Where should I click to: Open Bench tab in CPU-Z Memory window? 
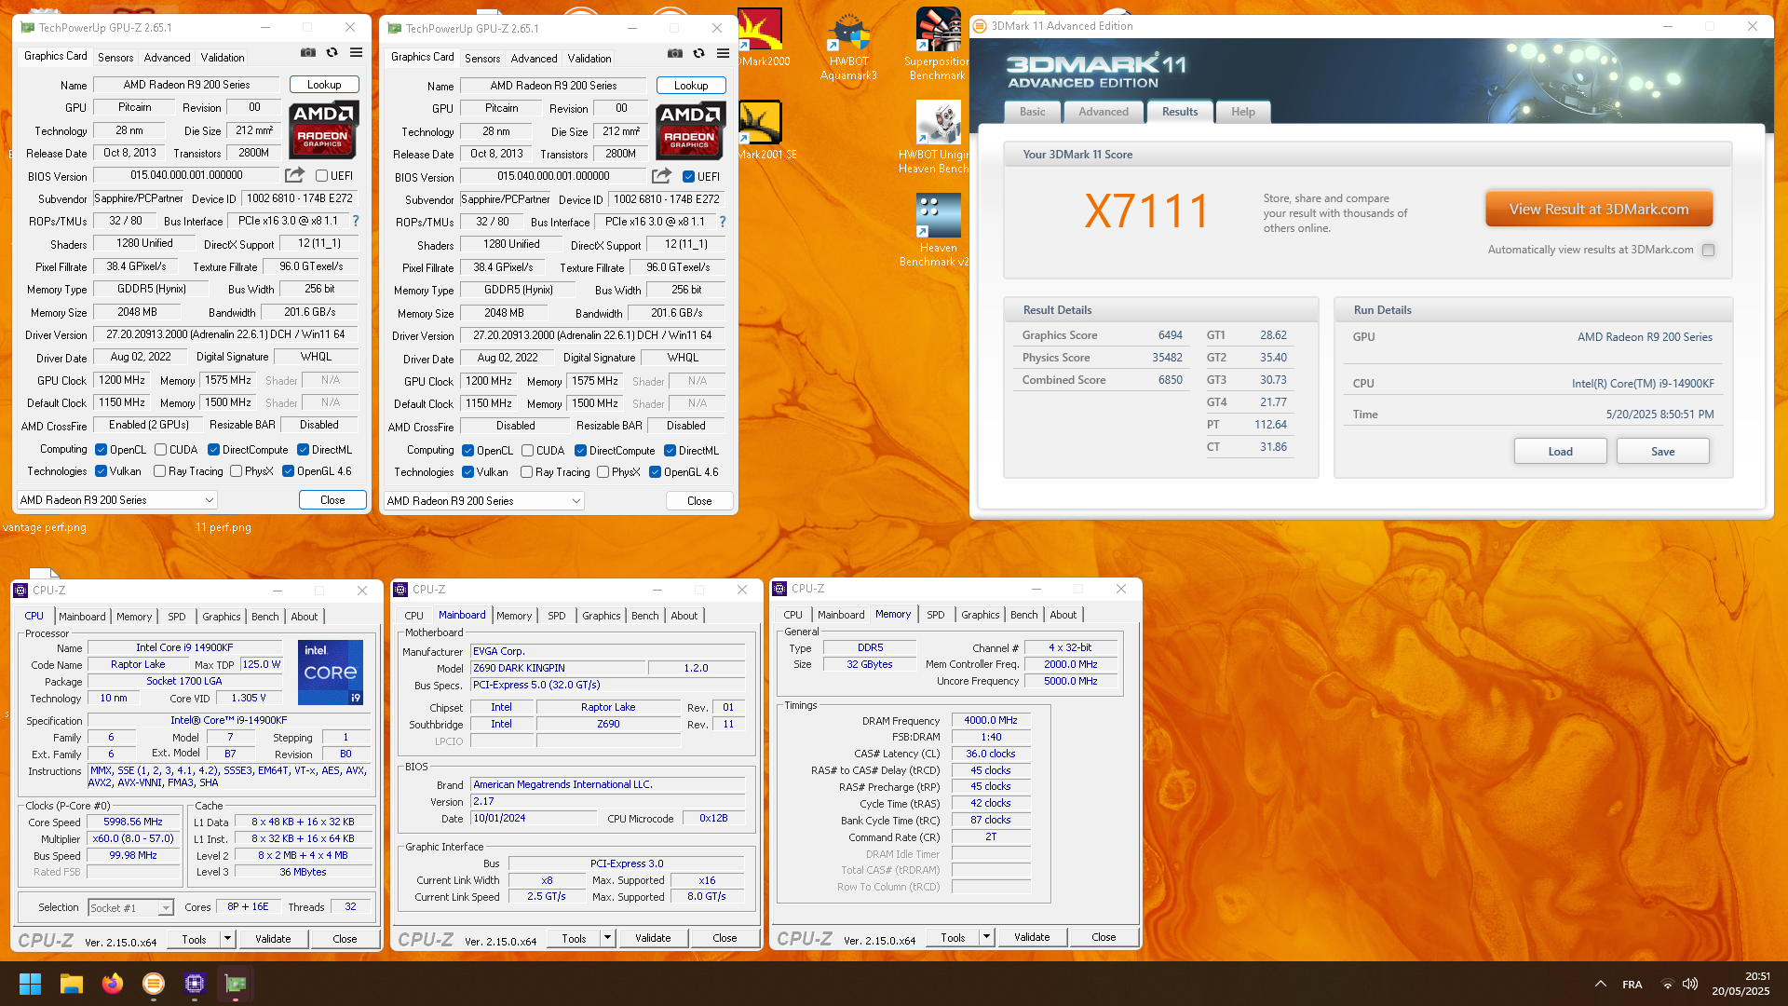(1023, 615)
